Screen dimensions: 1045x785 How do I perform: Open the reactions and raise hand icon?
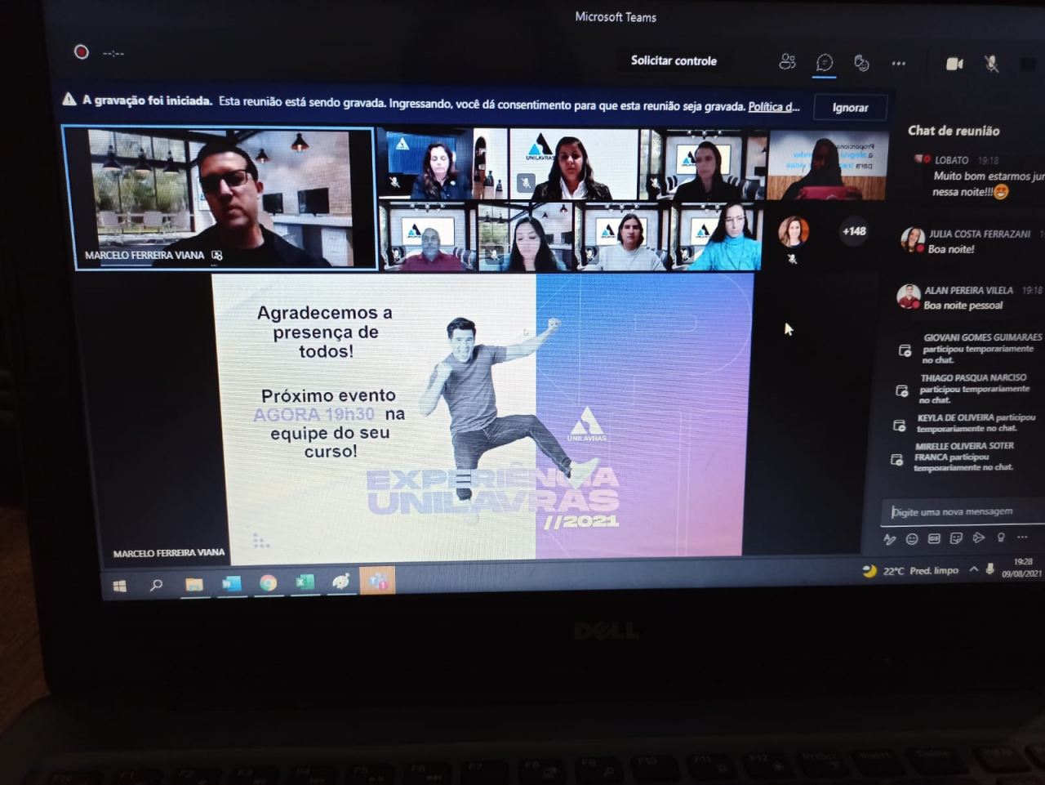click(x=861, y=63)
